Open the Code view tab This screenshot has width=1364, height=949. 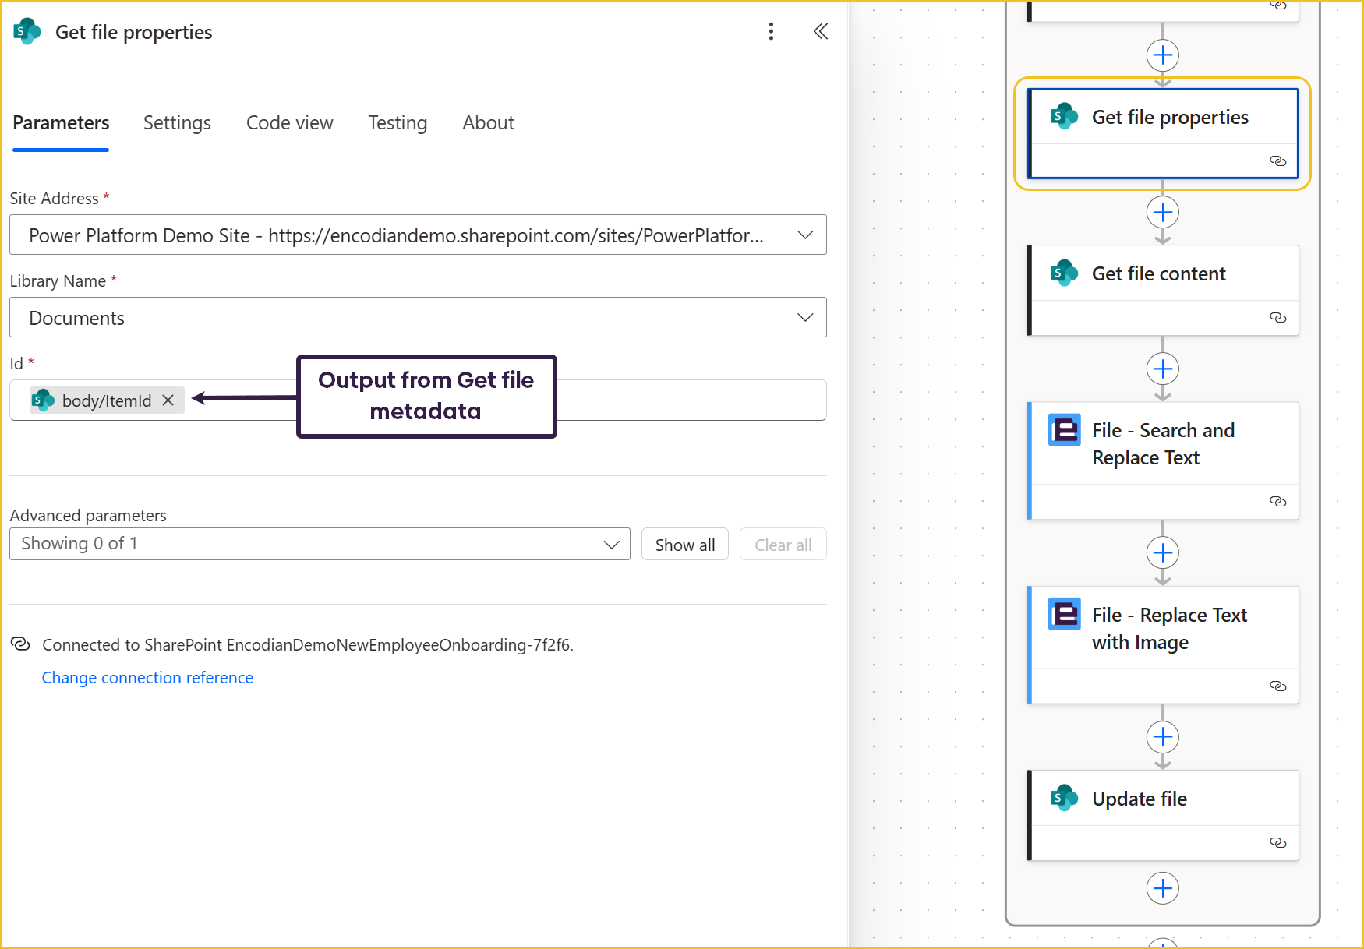click(289, 123)
